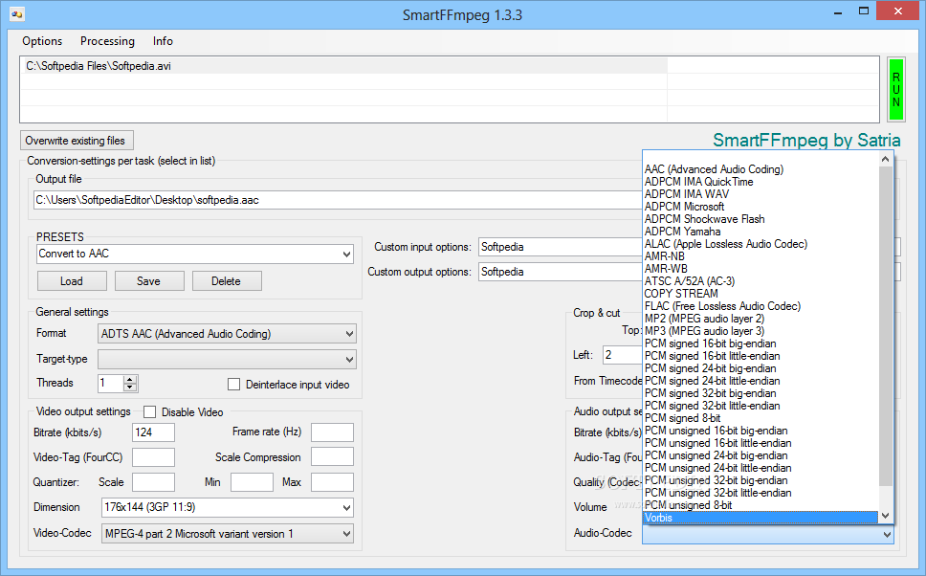Click the Load preset button
The height and width of the screenshot is (576, 926).
coord(72,281)
